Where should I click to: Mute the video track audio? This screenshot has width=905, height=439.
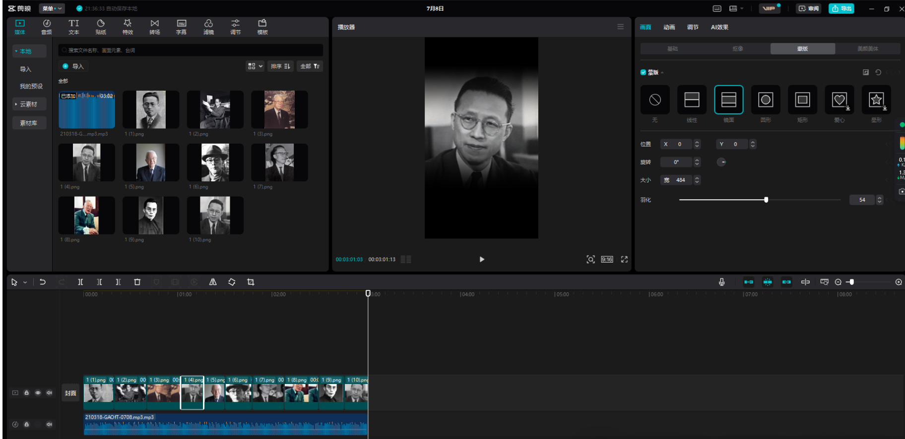tap(49, 393)
